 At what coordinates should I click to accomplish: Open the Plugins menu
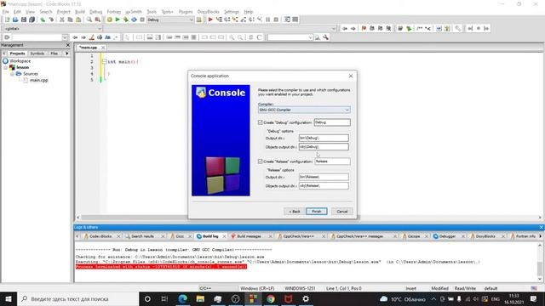pyautogui.click(x=186, y=12)
